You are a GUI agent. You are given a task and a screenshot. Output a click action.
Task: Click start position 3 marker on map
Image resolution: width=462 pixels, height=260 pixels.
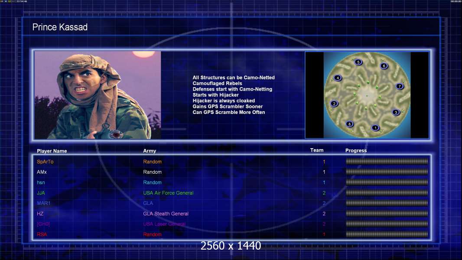(396, 112)
